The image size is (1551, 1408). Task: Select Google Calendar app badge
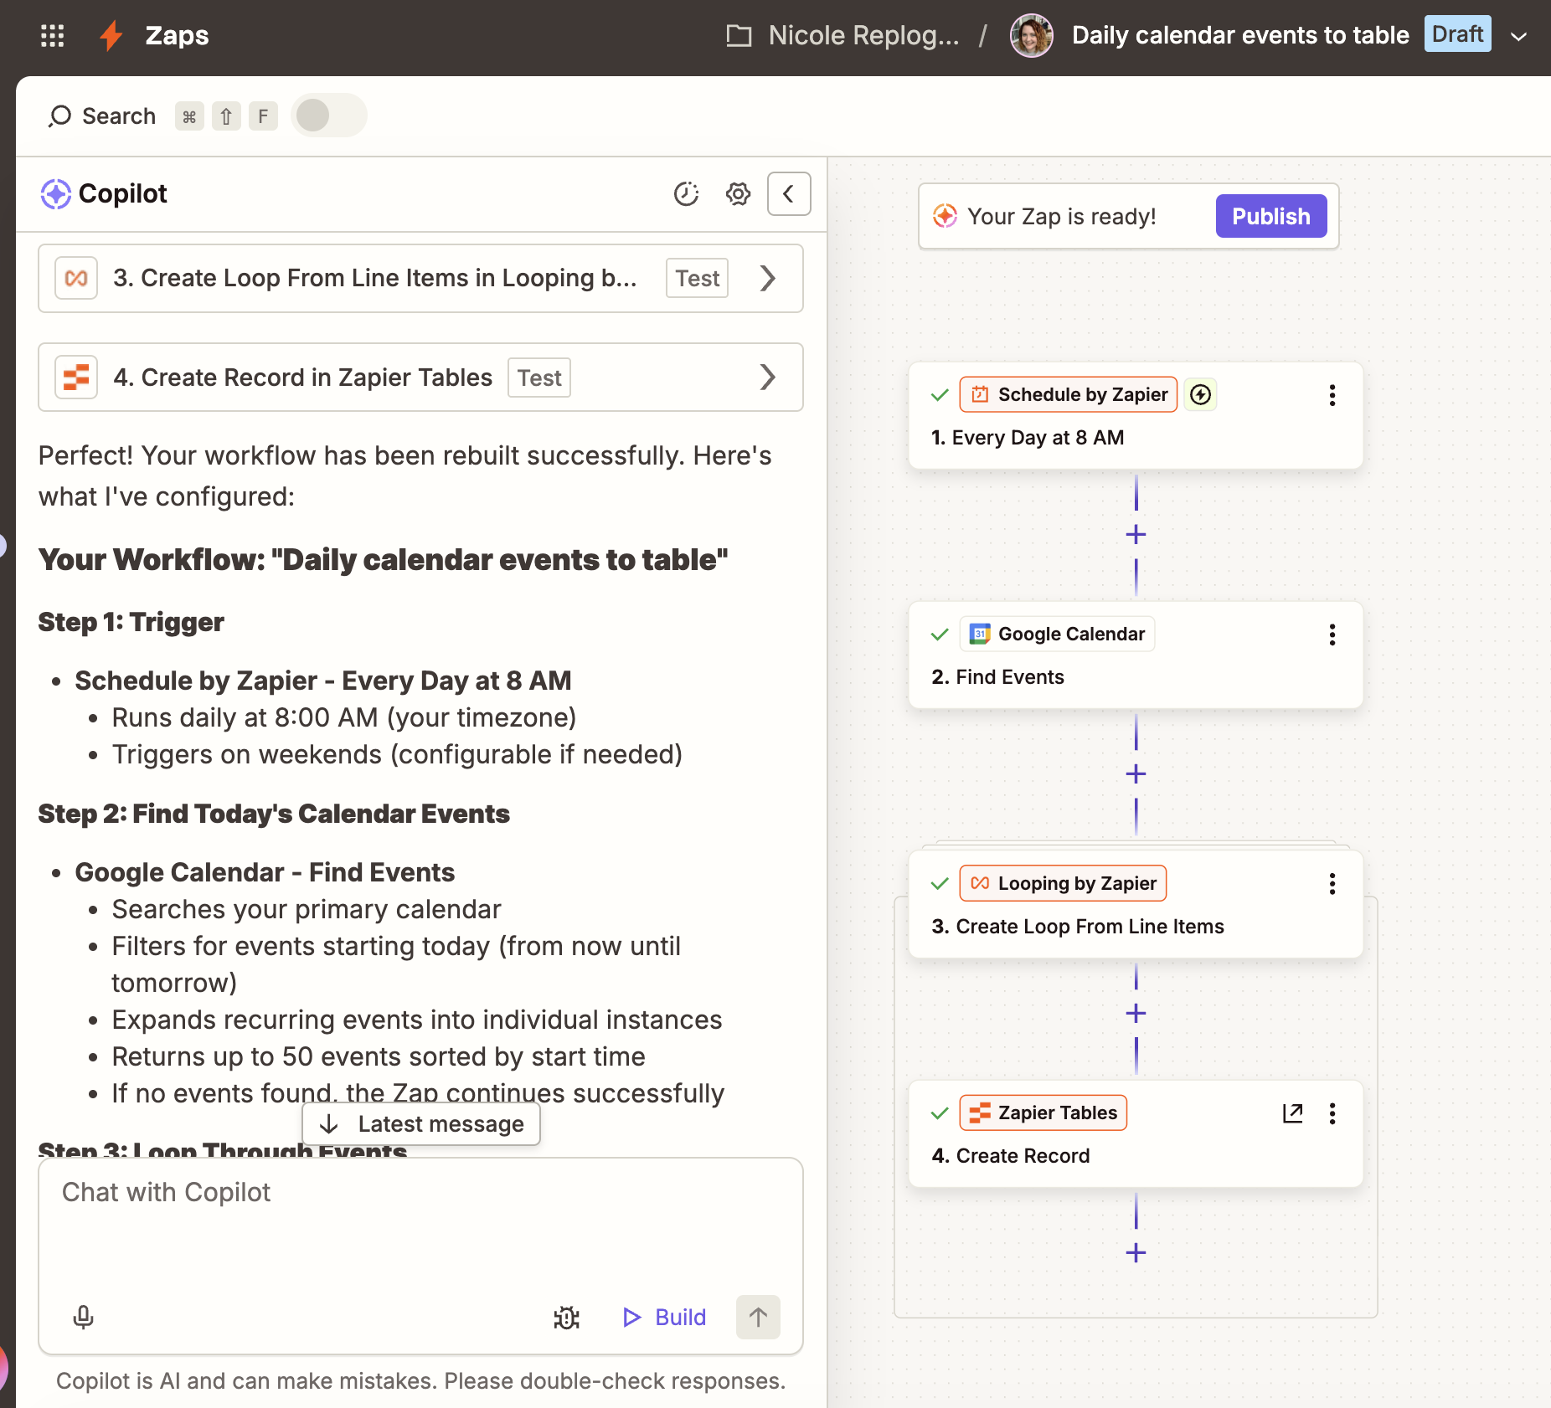pos(1057,634)
